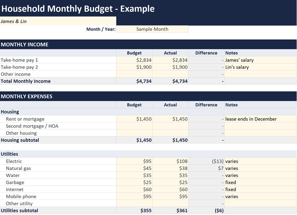
Task: Click Take-home pay 2 budget cell $1,900
Action: pos(134,67)
